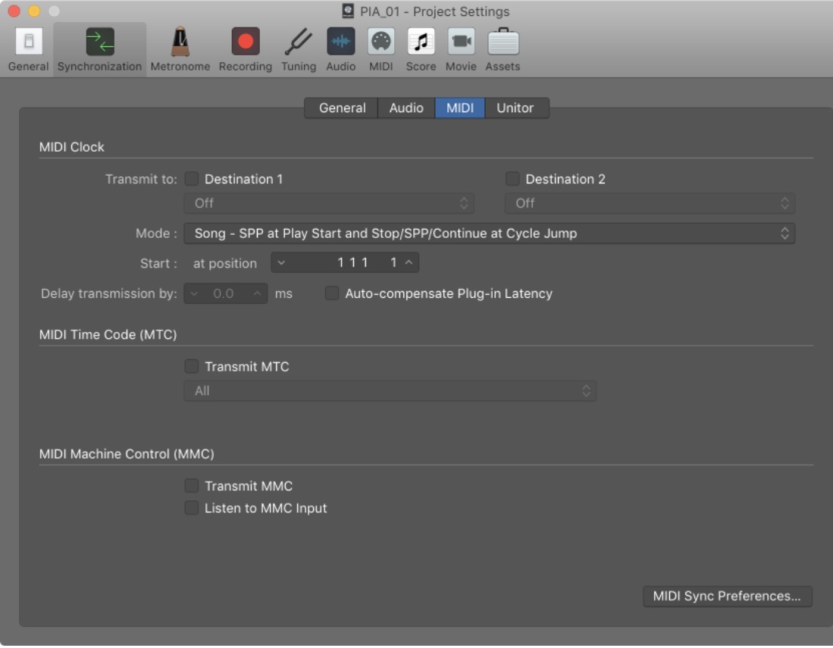Enable Transmit MTC checkbox

pyautogui.click(x=191, y=367)
